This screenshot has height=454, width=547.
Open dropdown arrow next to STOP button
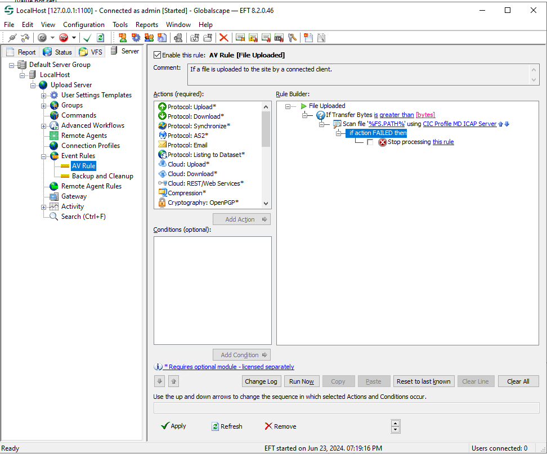(x=74, y=38)
